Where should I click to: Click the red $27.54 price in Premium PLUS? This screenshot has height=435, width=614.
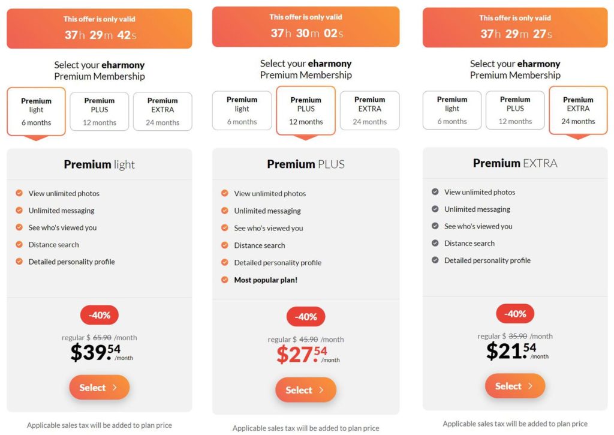pyautogui.click(x=302, y=355)
